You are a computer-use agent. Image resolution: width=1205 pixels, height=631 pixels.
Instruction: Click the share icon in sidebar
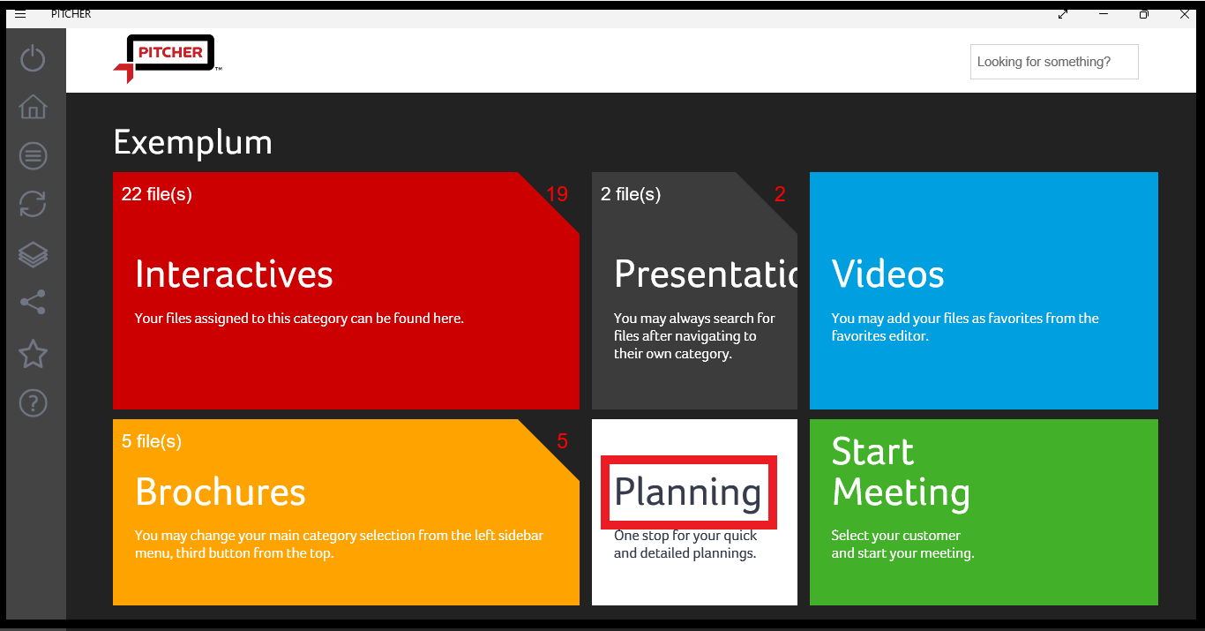click(x=33, y=303)
